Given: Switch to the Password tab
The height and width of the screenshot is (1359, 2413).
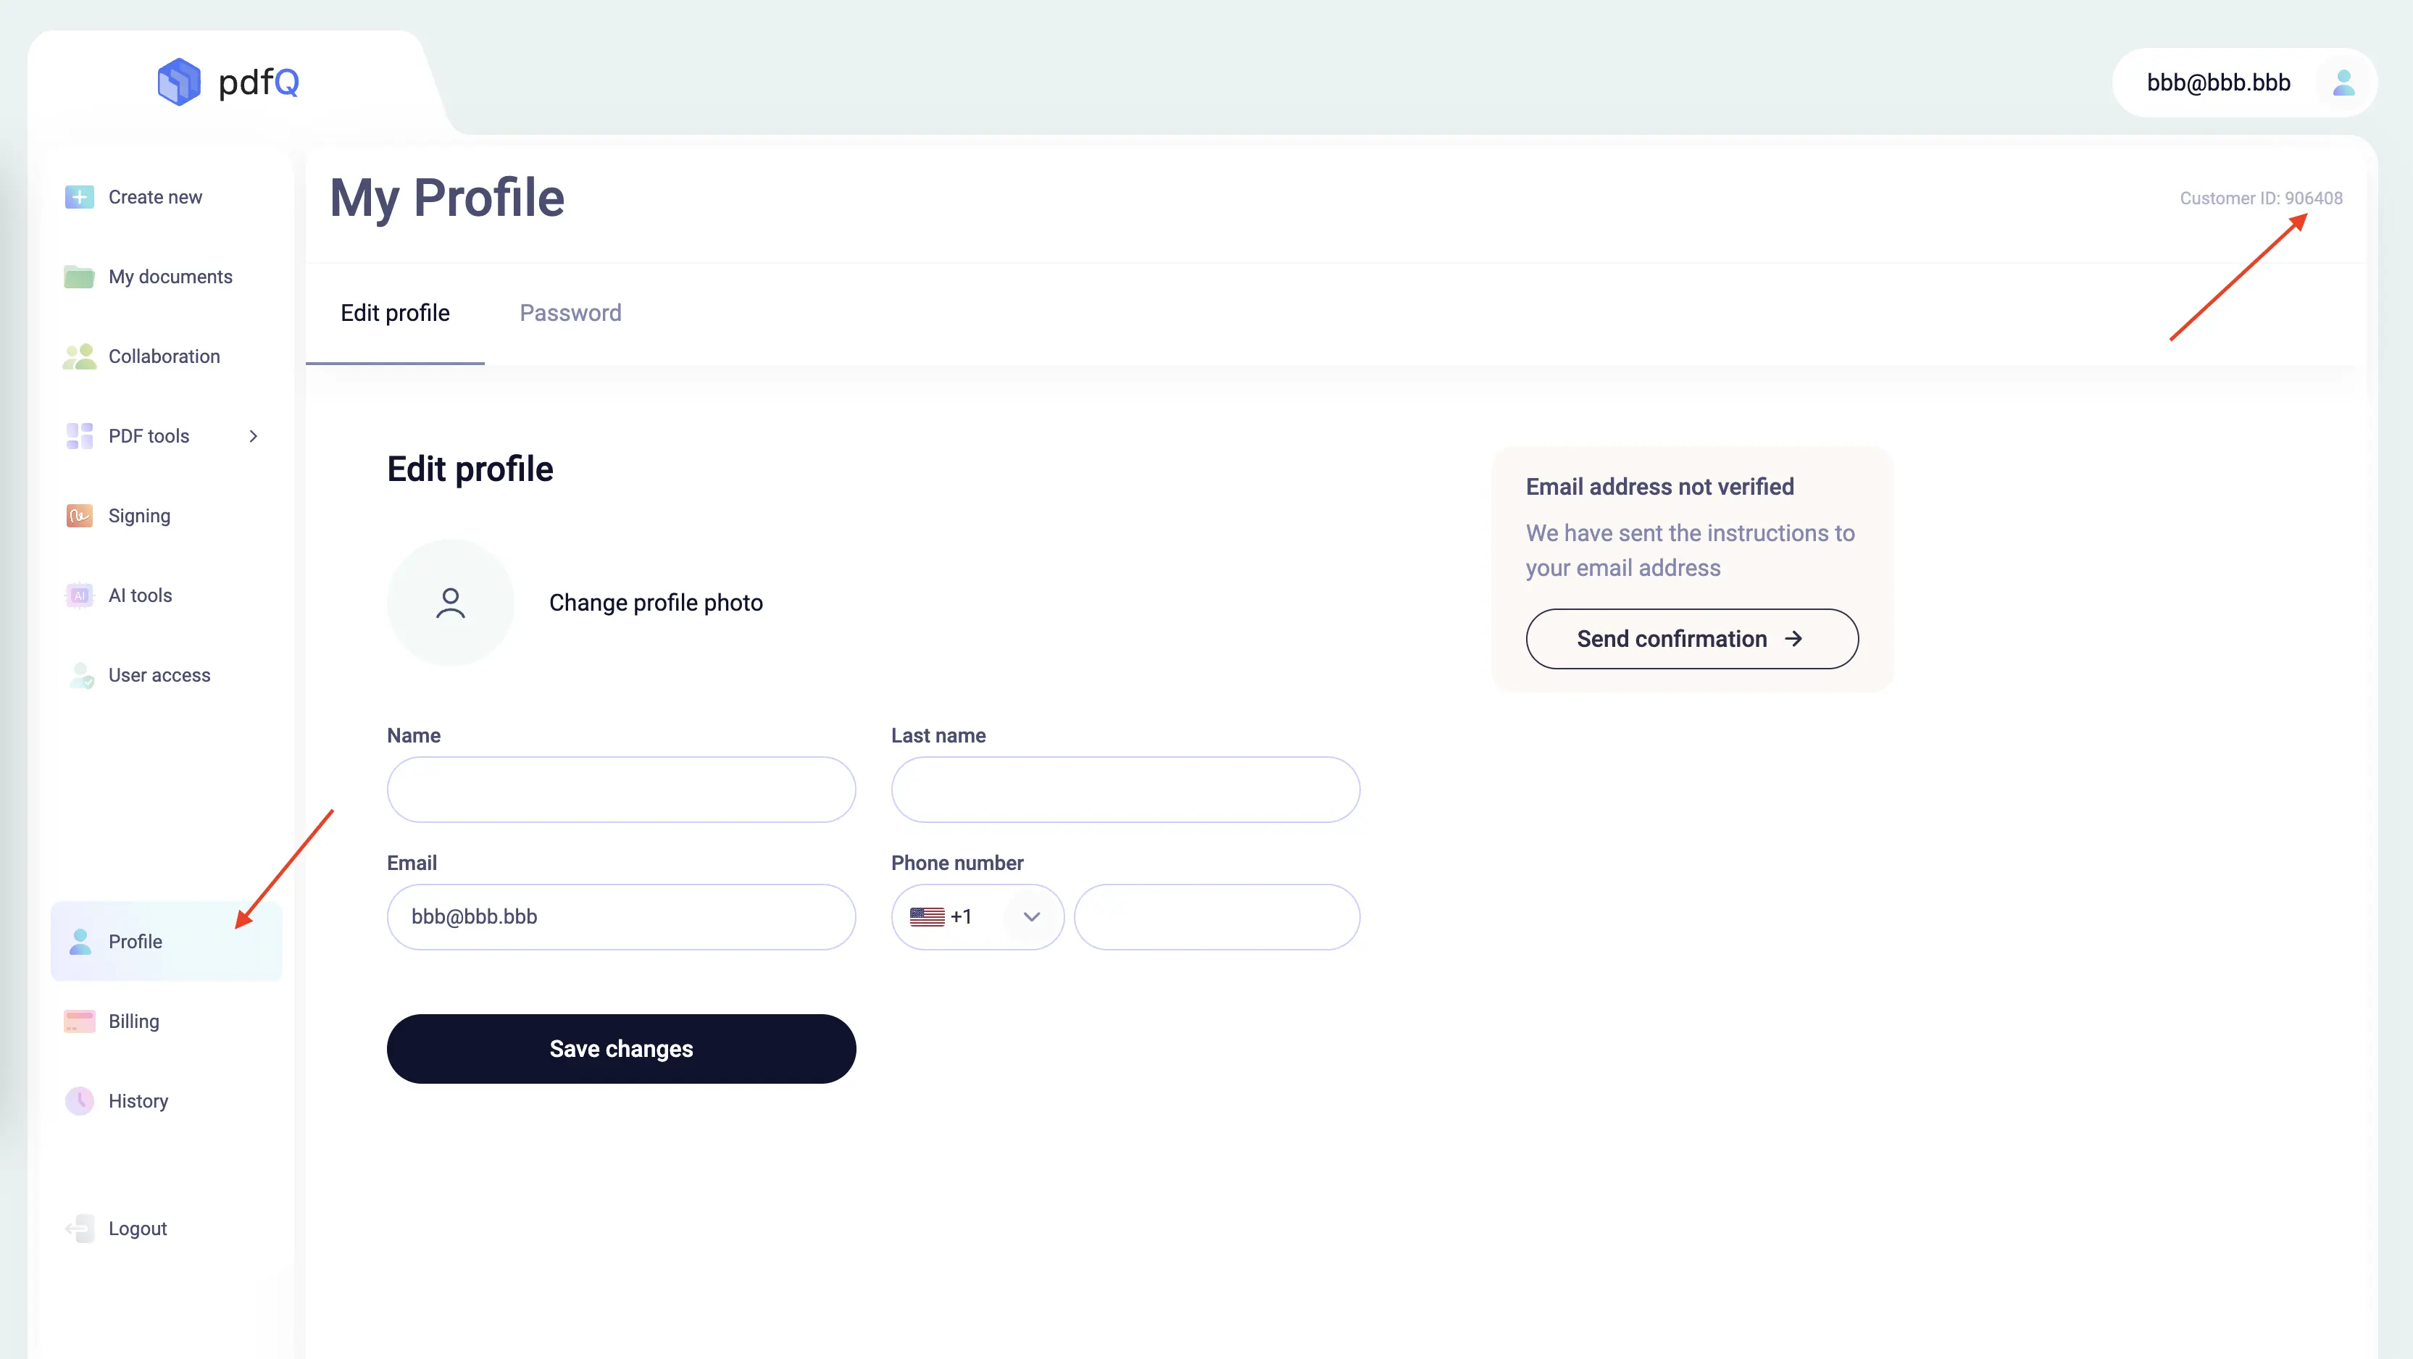Looking at the screenshot, I should tap(570, 313).
